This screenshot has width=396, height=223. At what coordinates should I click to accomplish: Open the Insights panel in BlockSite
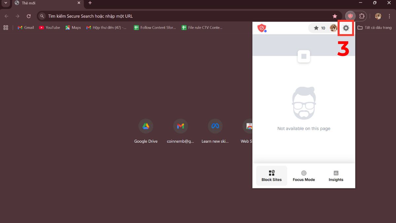pyautogui.click(x=336, y=175)
